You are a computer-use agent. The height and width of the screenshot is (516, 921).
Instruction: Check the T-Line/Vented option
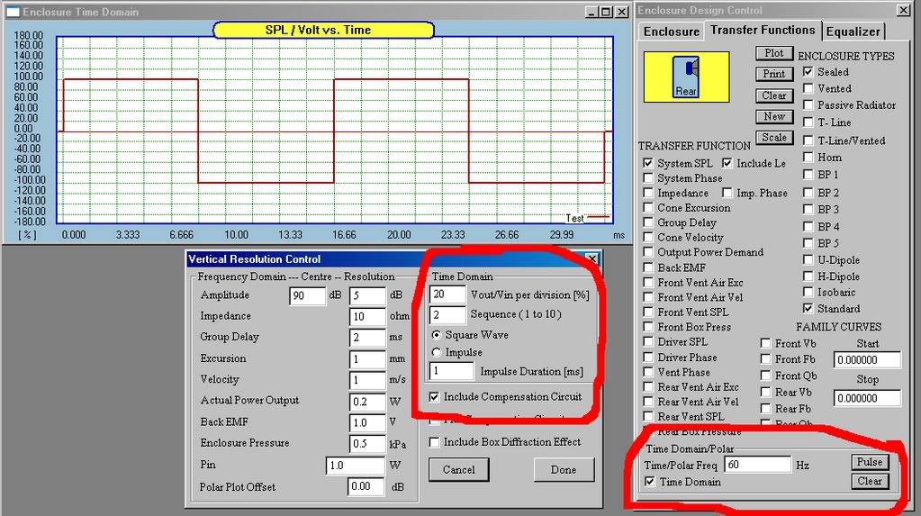pos(808,140)
